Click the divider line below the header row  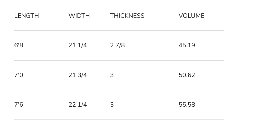click(119, 30)
